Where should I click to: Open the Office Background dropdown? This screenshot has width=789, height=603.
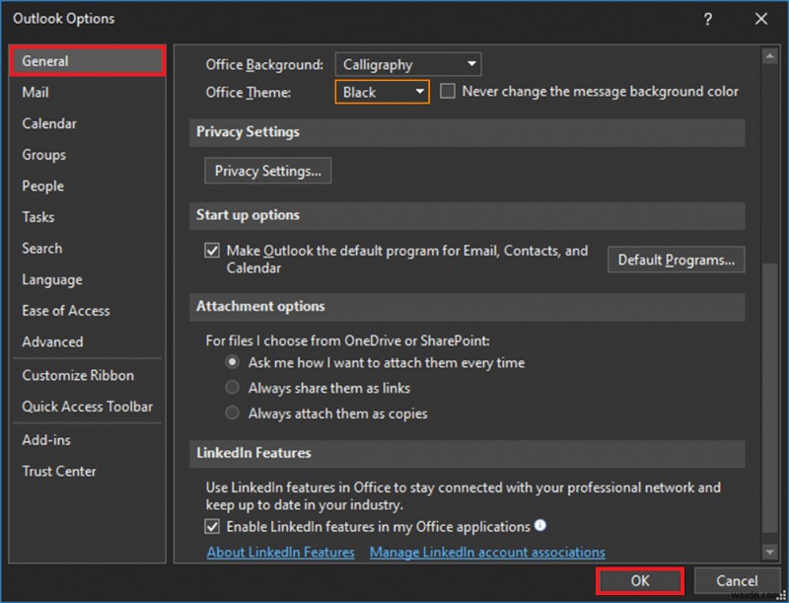point(408,64)
